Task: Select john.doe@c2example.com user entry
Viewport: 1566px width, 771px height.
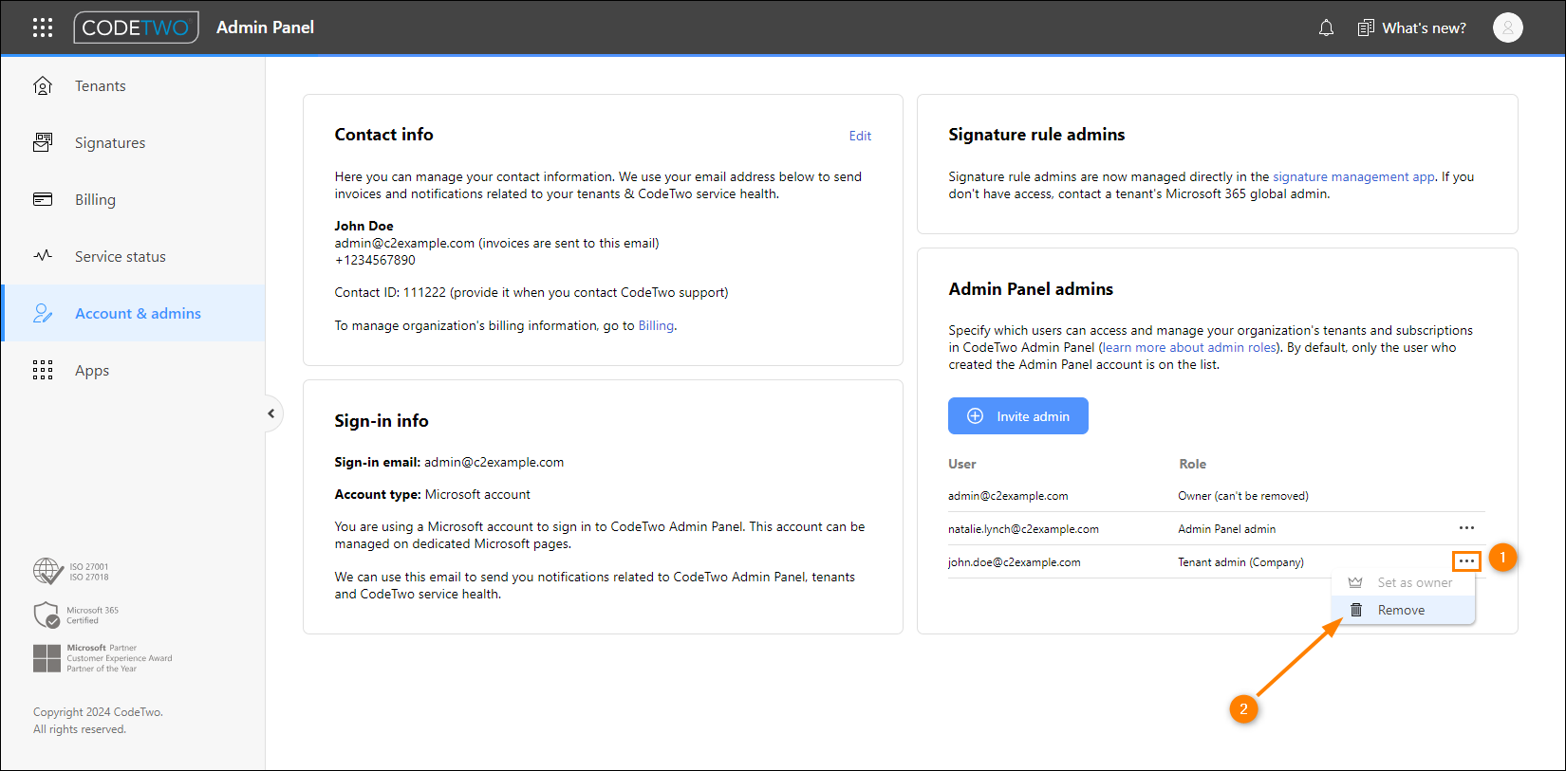Action: pyautogui.click(x=1014, y=562)
